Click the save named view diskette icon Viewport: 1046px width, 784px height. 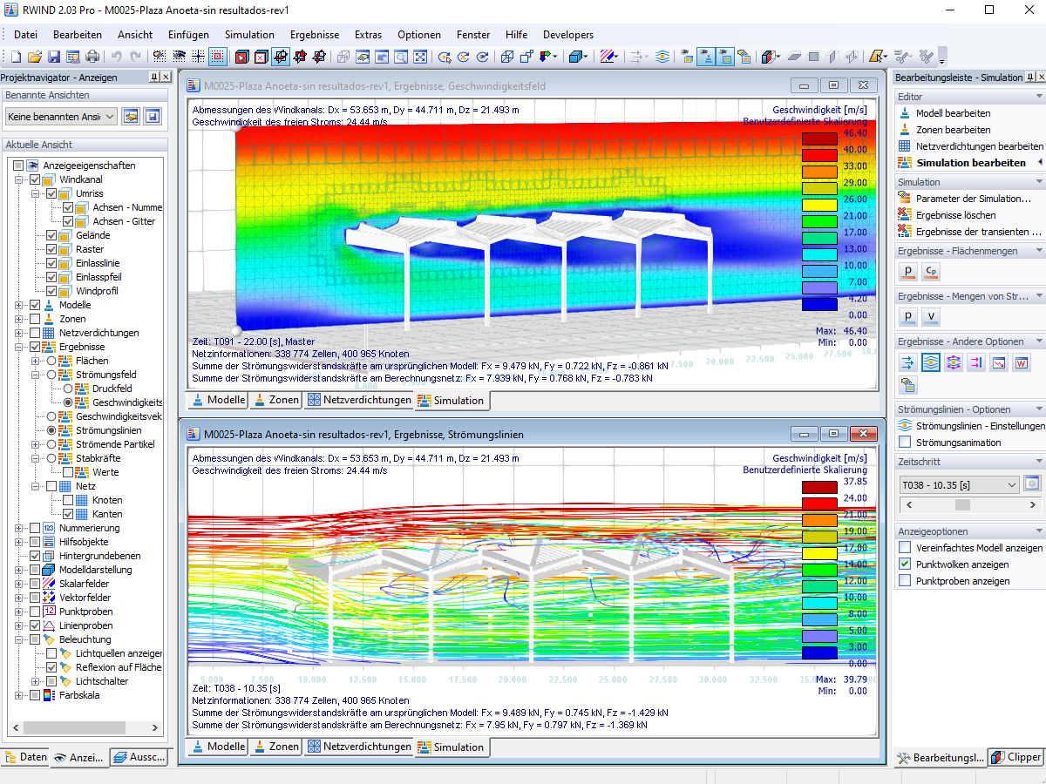(x=153, y=116)
